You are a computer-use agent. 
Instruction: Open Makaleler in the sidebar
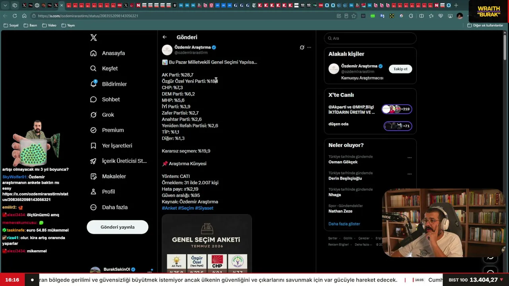(108, 176)
